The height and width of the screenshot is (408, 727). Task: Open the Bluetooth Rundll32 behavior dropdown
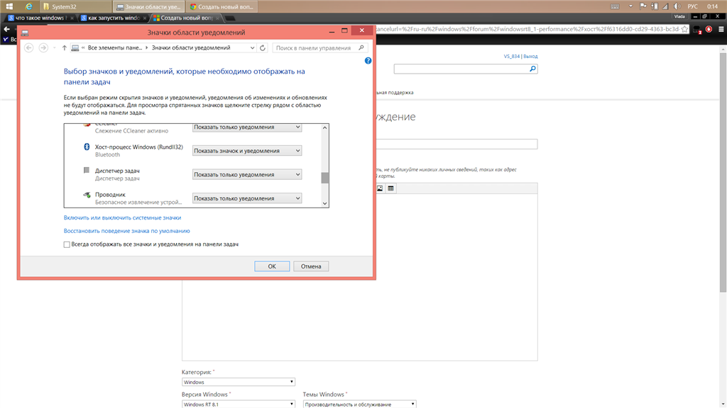247,151
